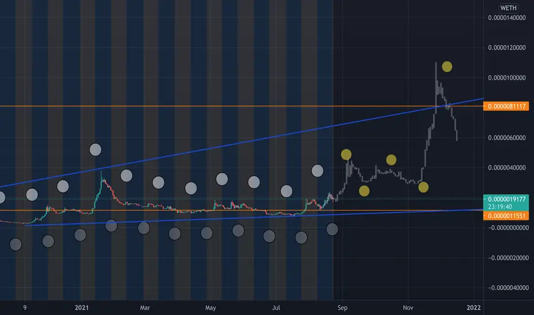This screenshot has height=315, width=534.
Task: Click the Mar label on time axis
Action: tap(145, 308)
